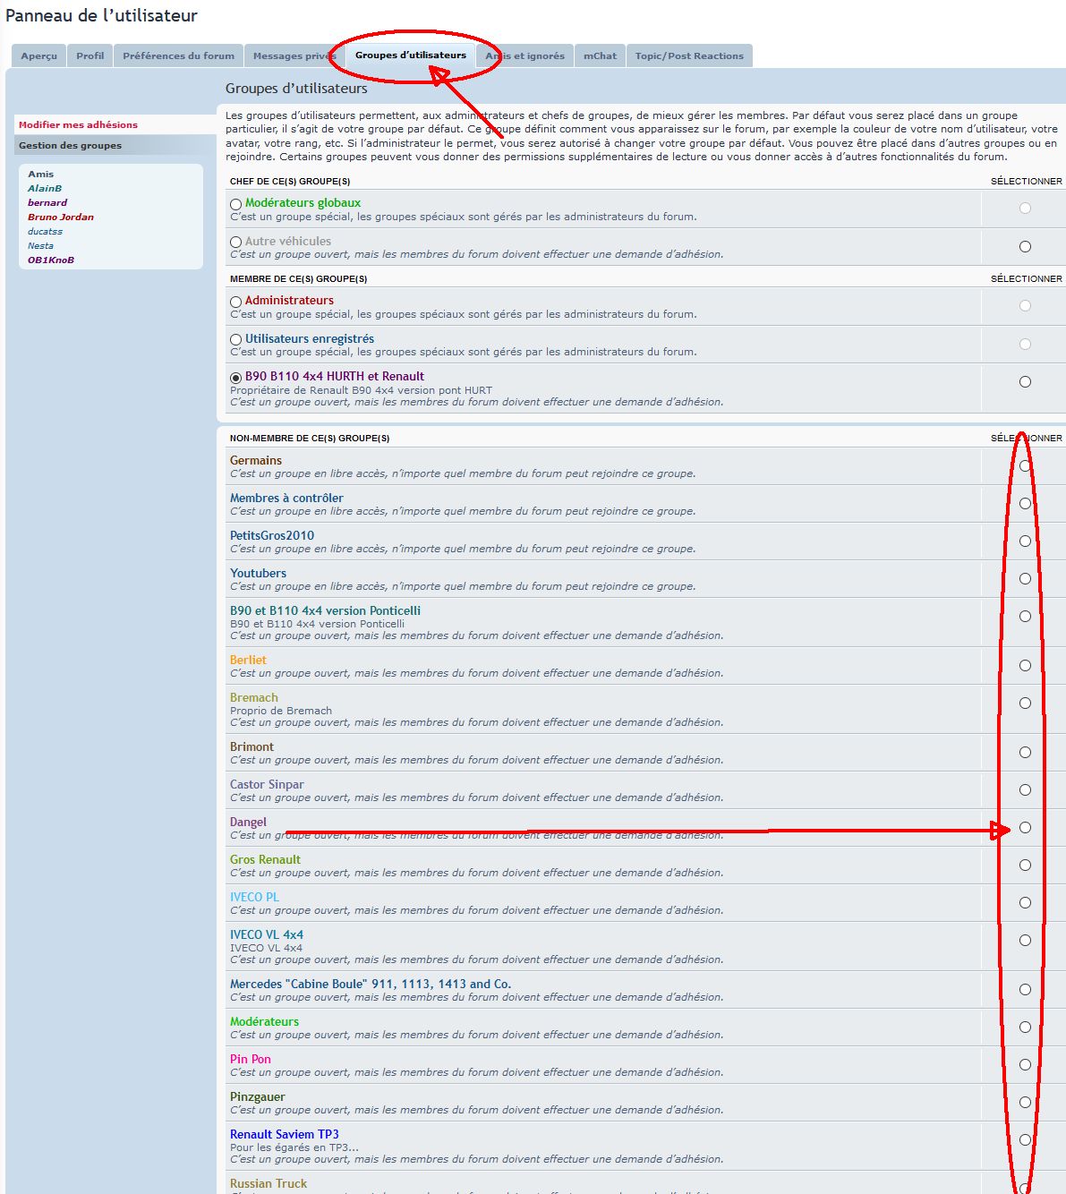
Task: Select the Germains group radio button
Action: [1025, 466]
